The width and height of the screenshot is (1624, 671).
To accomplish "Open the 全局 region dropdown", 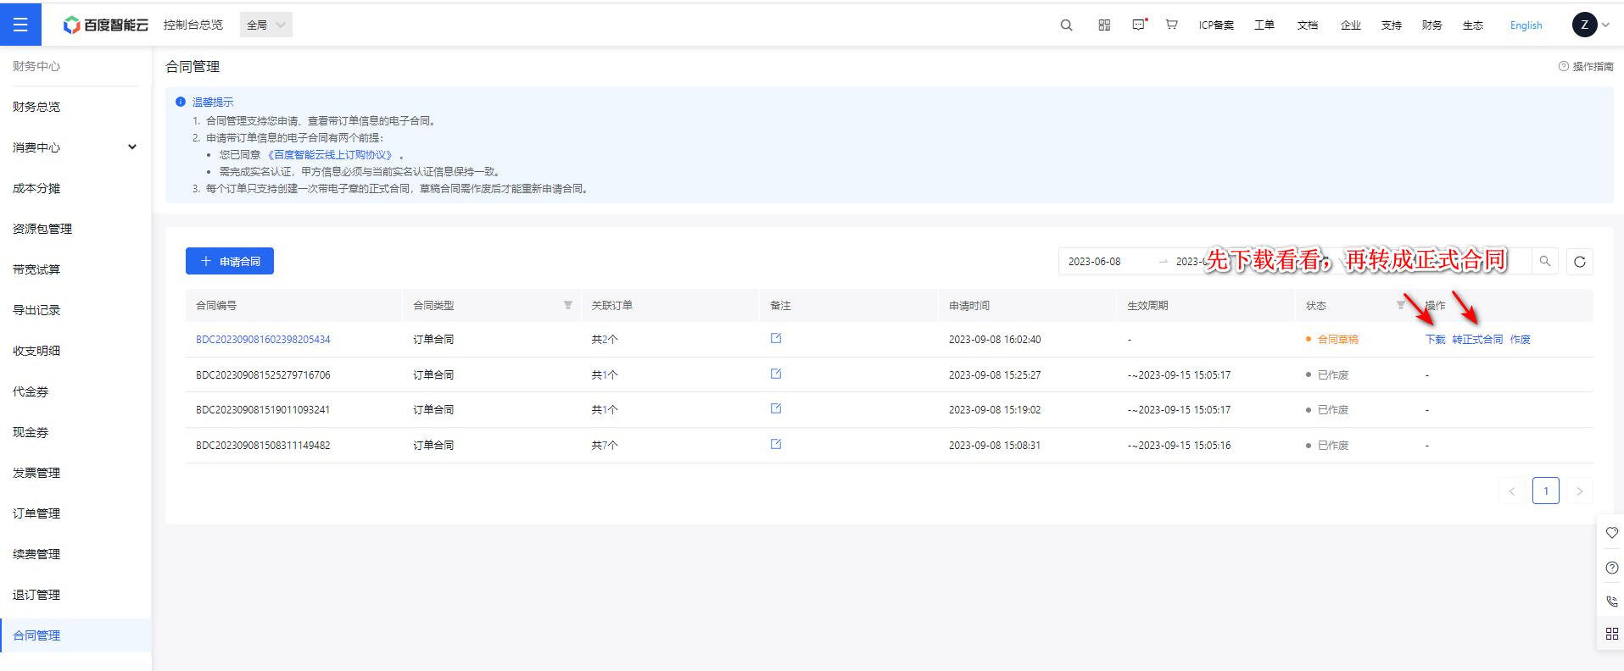I will (265, 25).
